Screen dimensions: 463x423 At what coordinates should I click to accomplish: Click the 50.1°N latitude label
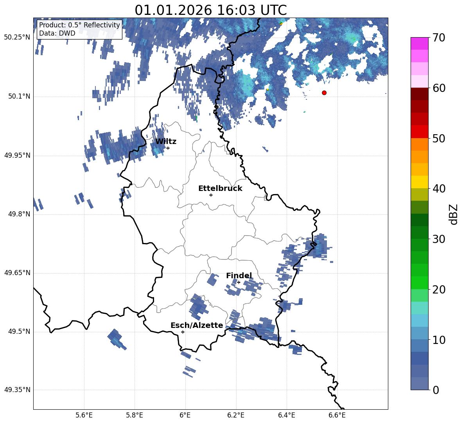click(19, 96)
